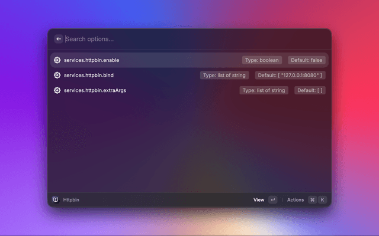Select the services.httpbin.bind option row

(130, 76)
